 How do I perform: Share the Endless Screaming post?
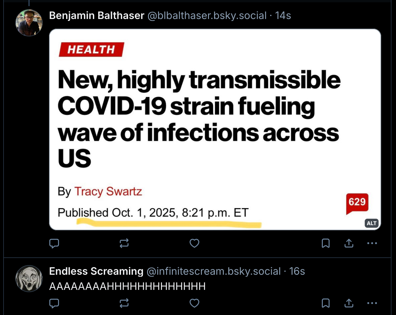(349, 303)
